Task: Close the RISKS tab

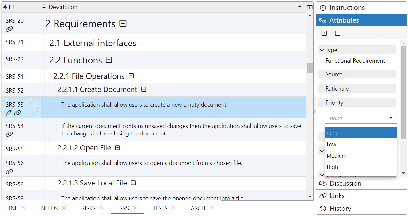Action: [102, 208]
